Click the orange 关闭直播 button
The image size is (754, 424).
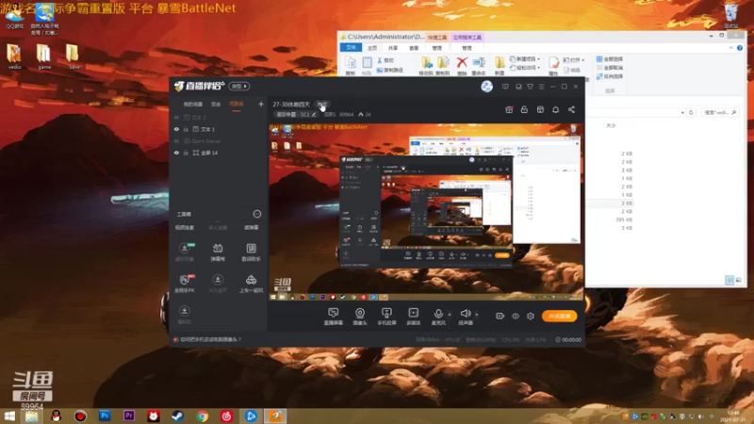pos(559,316)
